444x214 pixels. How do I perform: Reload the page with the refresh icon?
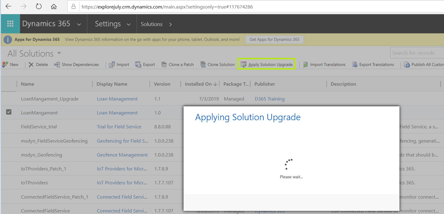pyautogui.click(x=39, y=6)
